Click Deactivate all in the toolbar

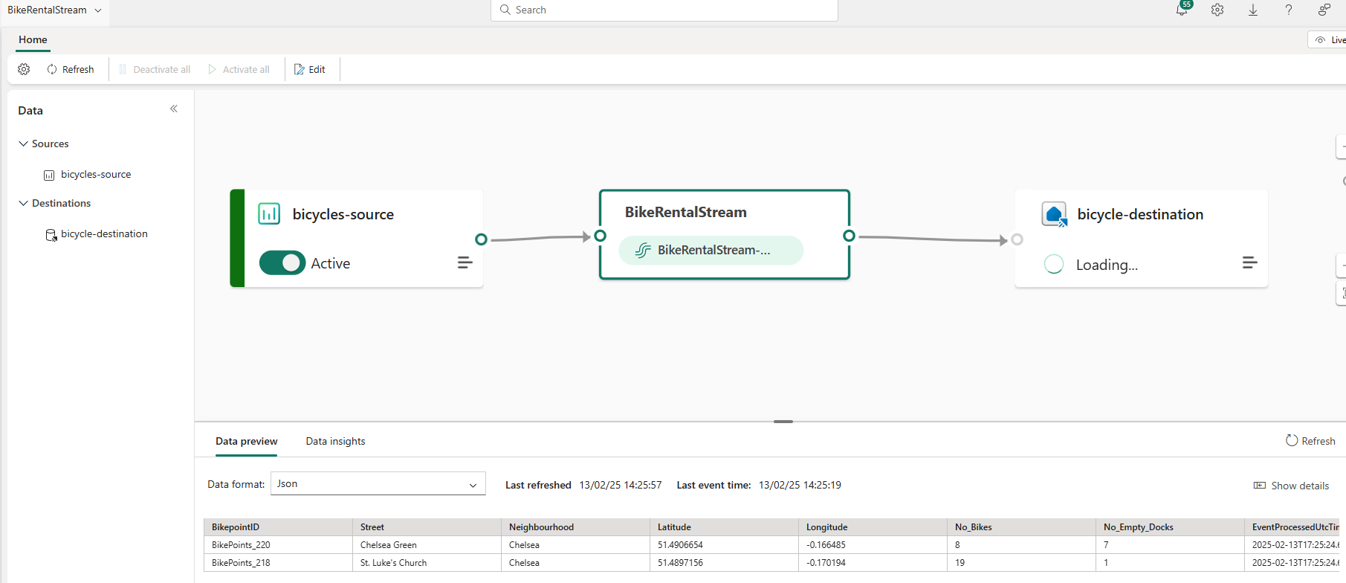click(x=155, y=69)
